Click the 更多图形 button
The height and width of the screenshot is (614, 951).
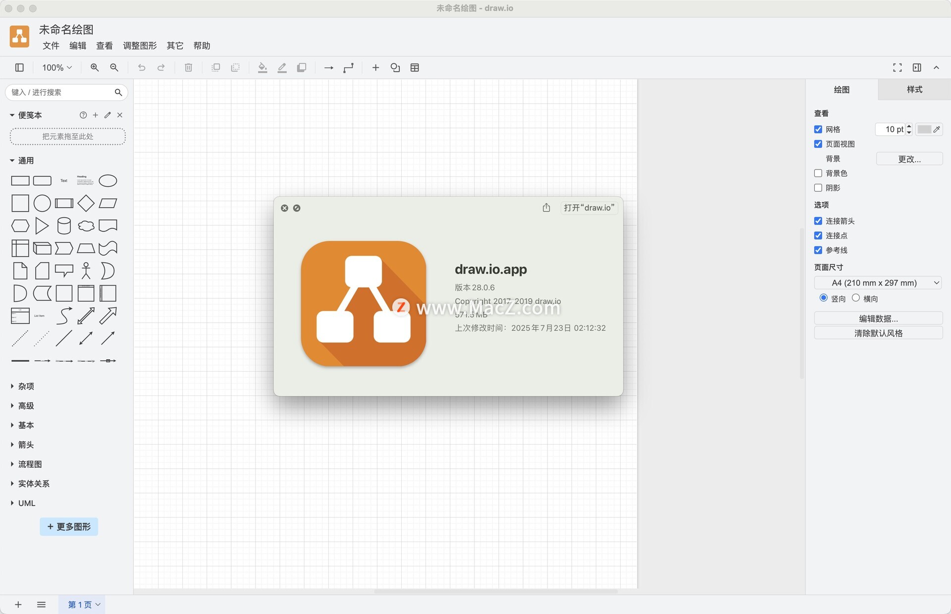point(69,526)
